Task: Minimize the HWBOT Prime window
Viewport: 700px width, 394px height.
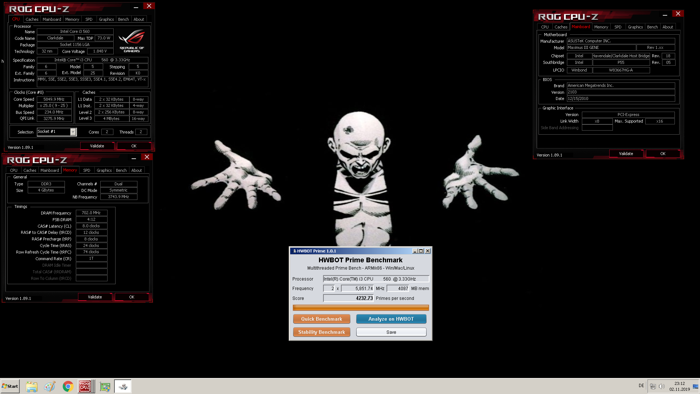Action: click(x=415, y=251)
